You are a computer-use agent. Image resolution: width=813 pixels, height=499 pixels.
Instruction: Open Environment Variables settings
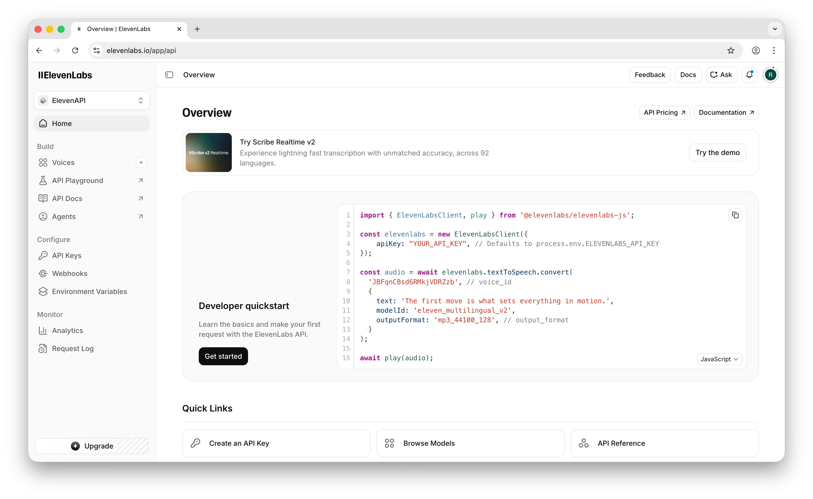click(x=89, y=291)
